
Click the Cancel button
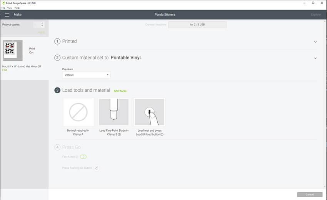click(310, 195)
